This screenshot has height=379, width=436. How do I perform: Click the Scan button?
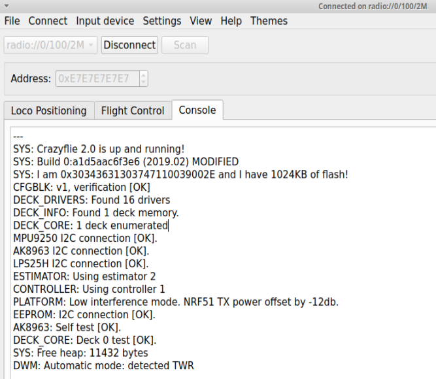coord(185,45)
